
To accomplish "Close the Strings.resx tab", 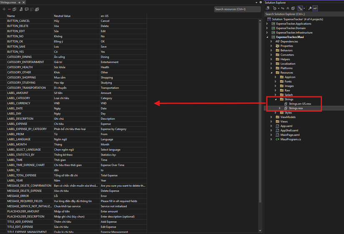I will (x=24, y=3).
